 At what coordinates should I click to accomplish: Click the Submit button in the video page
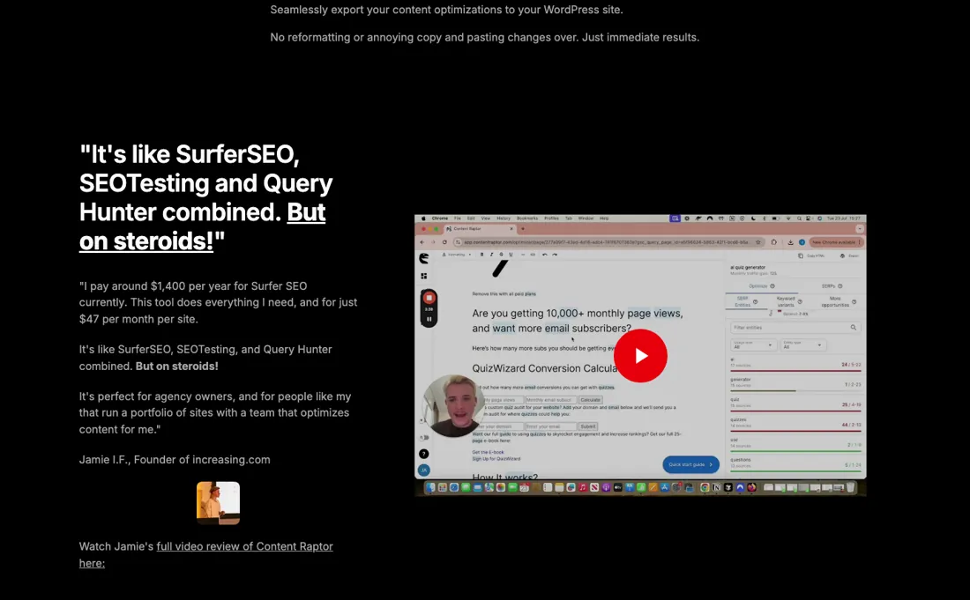(x=587, y=426)
